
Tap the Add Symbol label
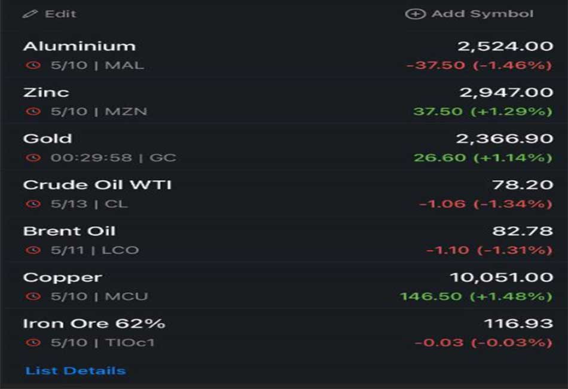[x=482, y=14]
